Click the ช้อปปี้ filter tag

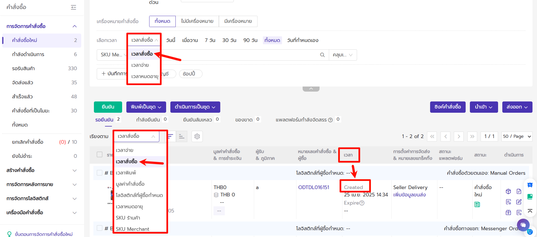(x=191, y=74)
